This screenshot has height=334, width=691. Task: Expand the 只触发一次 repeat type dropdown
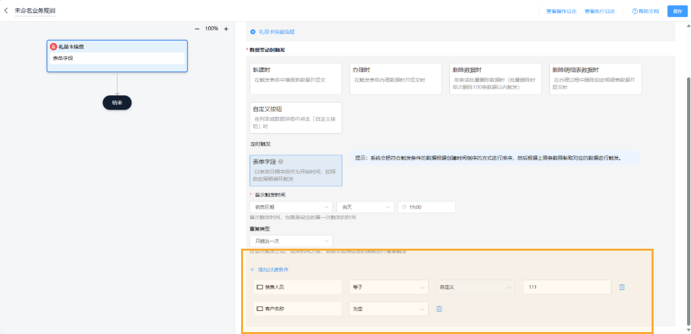pos(292,241)
